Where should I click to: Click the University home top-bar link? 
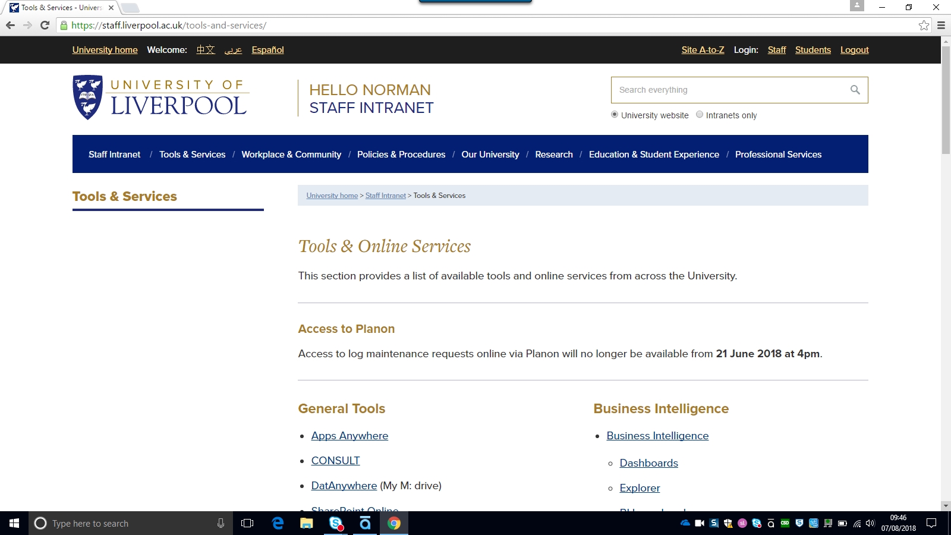point(105,50)
